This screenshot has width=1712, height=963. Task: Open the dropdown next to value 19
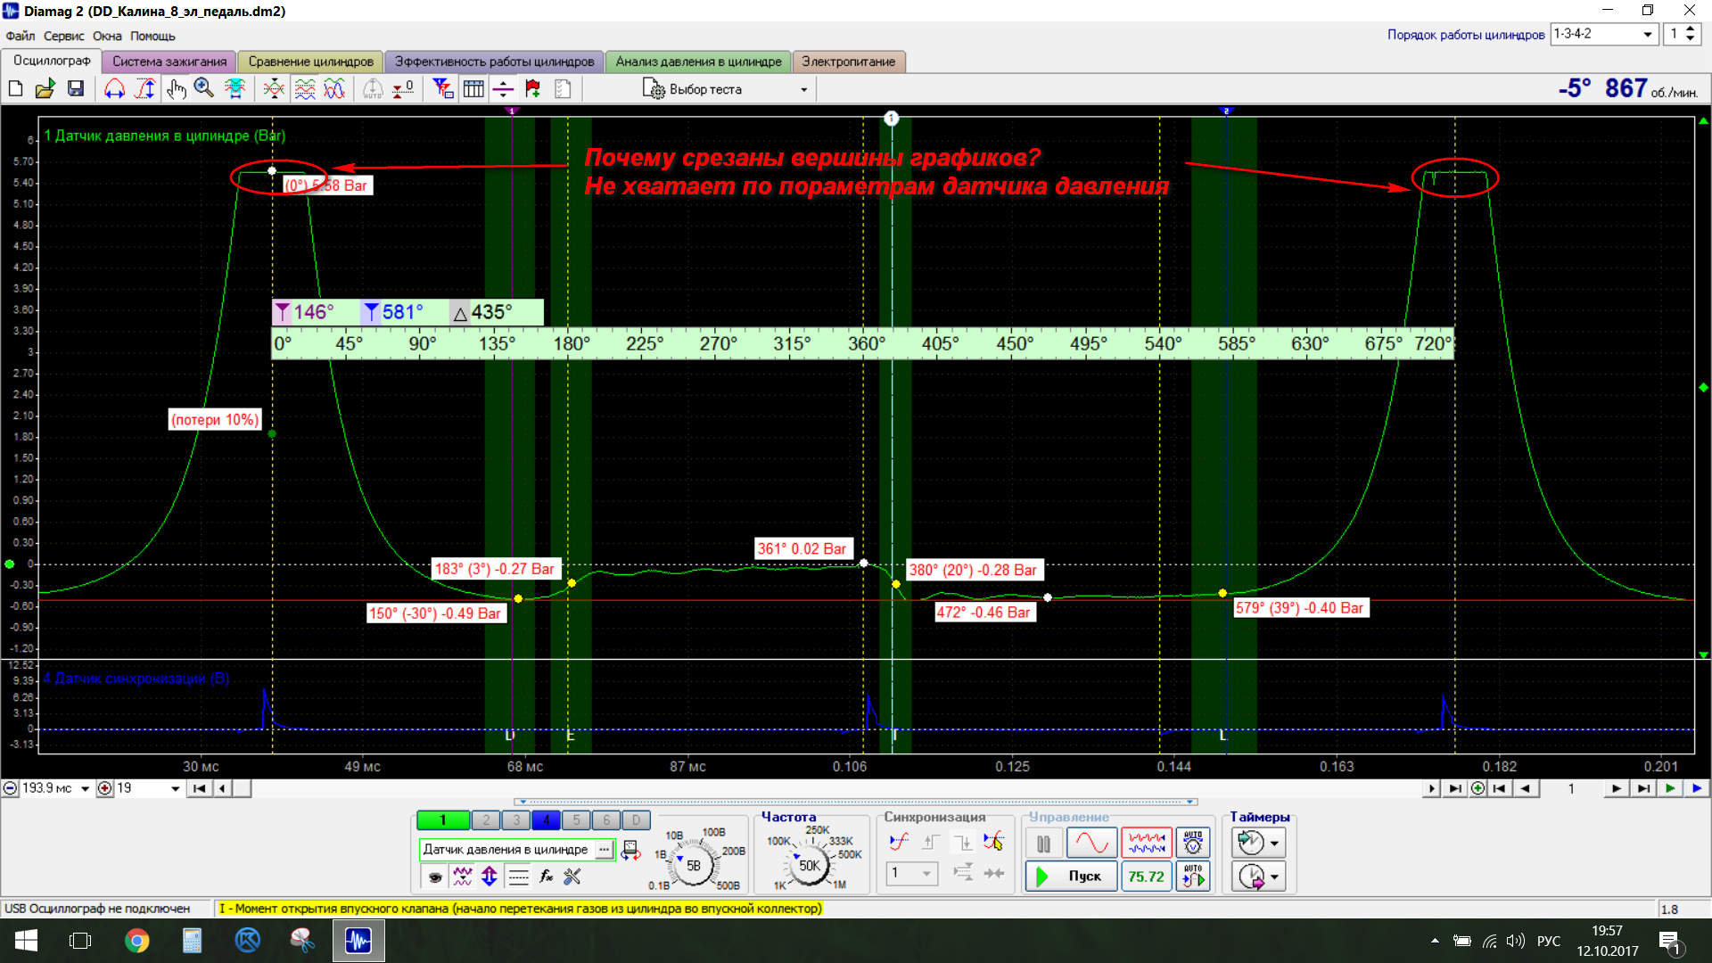175,788
